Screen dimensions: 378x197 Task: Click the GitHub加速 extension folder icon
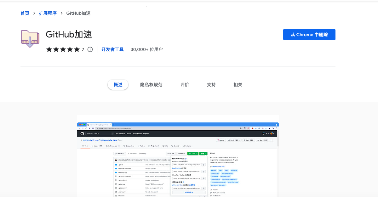[x=30, y=39]
